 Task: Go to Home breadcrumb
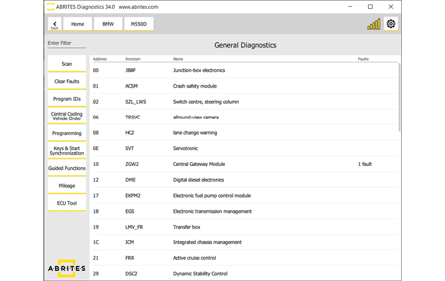tap(78, 24)
